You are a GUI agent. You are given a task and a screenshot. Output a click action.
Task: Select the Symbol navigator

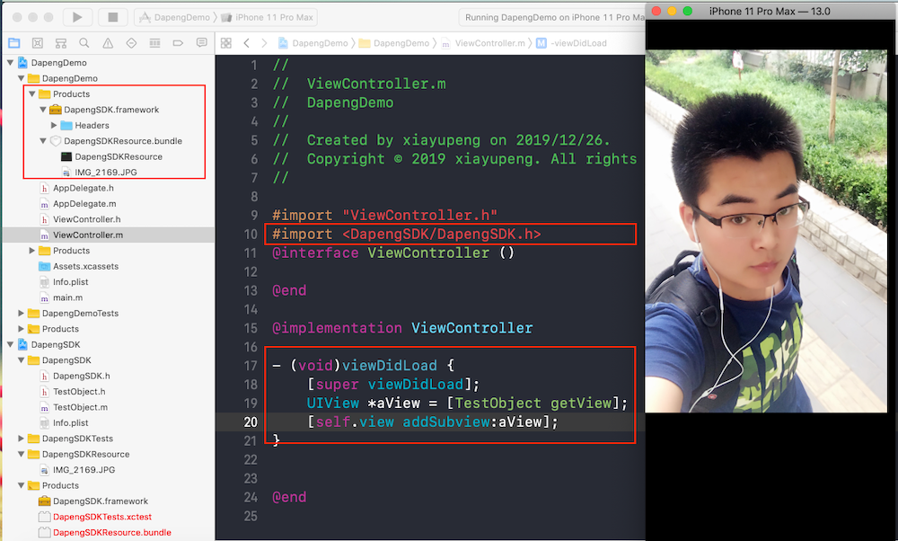(x=63, y=42)
